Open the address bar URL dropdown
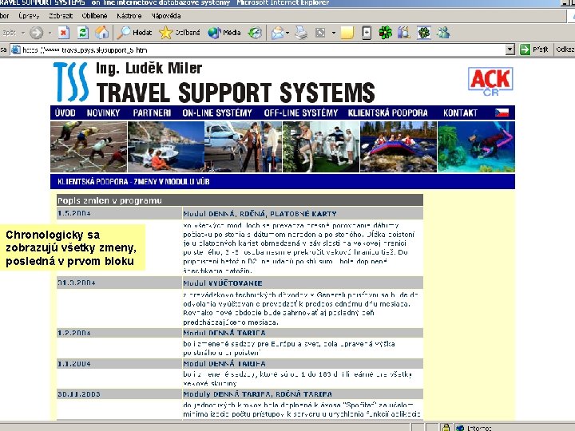The image size is (575, 431). pyautogui.click(x=510, y=49)
